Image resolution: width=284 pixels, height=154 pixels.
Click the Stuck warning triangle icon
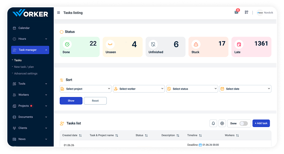point(196,44)
